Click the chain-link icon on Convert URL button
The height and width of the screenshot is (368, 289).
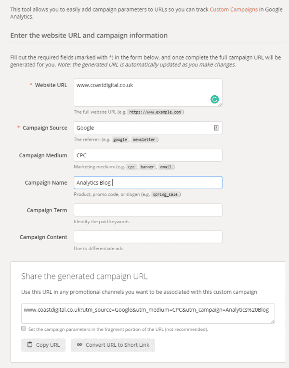point(79,345)
